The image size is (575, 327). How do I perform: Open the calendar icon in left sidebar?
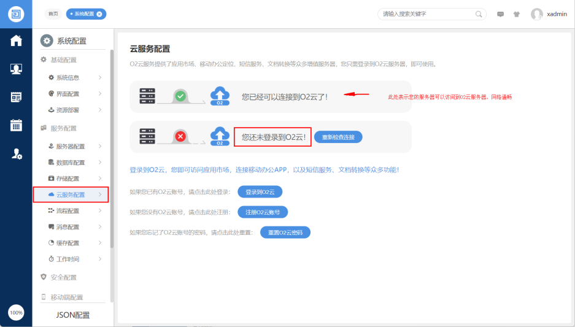click(16, 125)
